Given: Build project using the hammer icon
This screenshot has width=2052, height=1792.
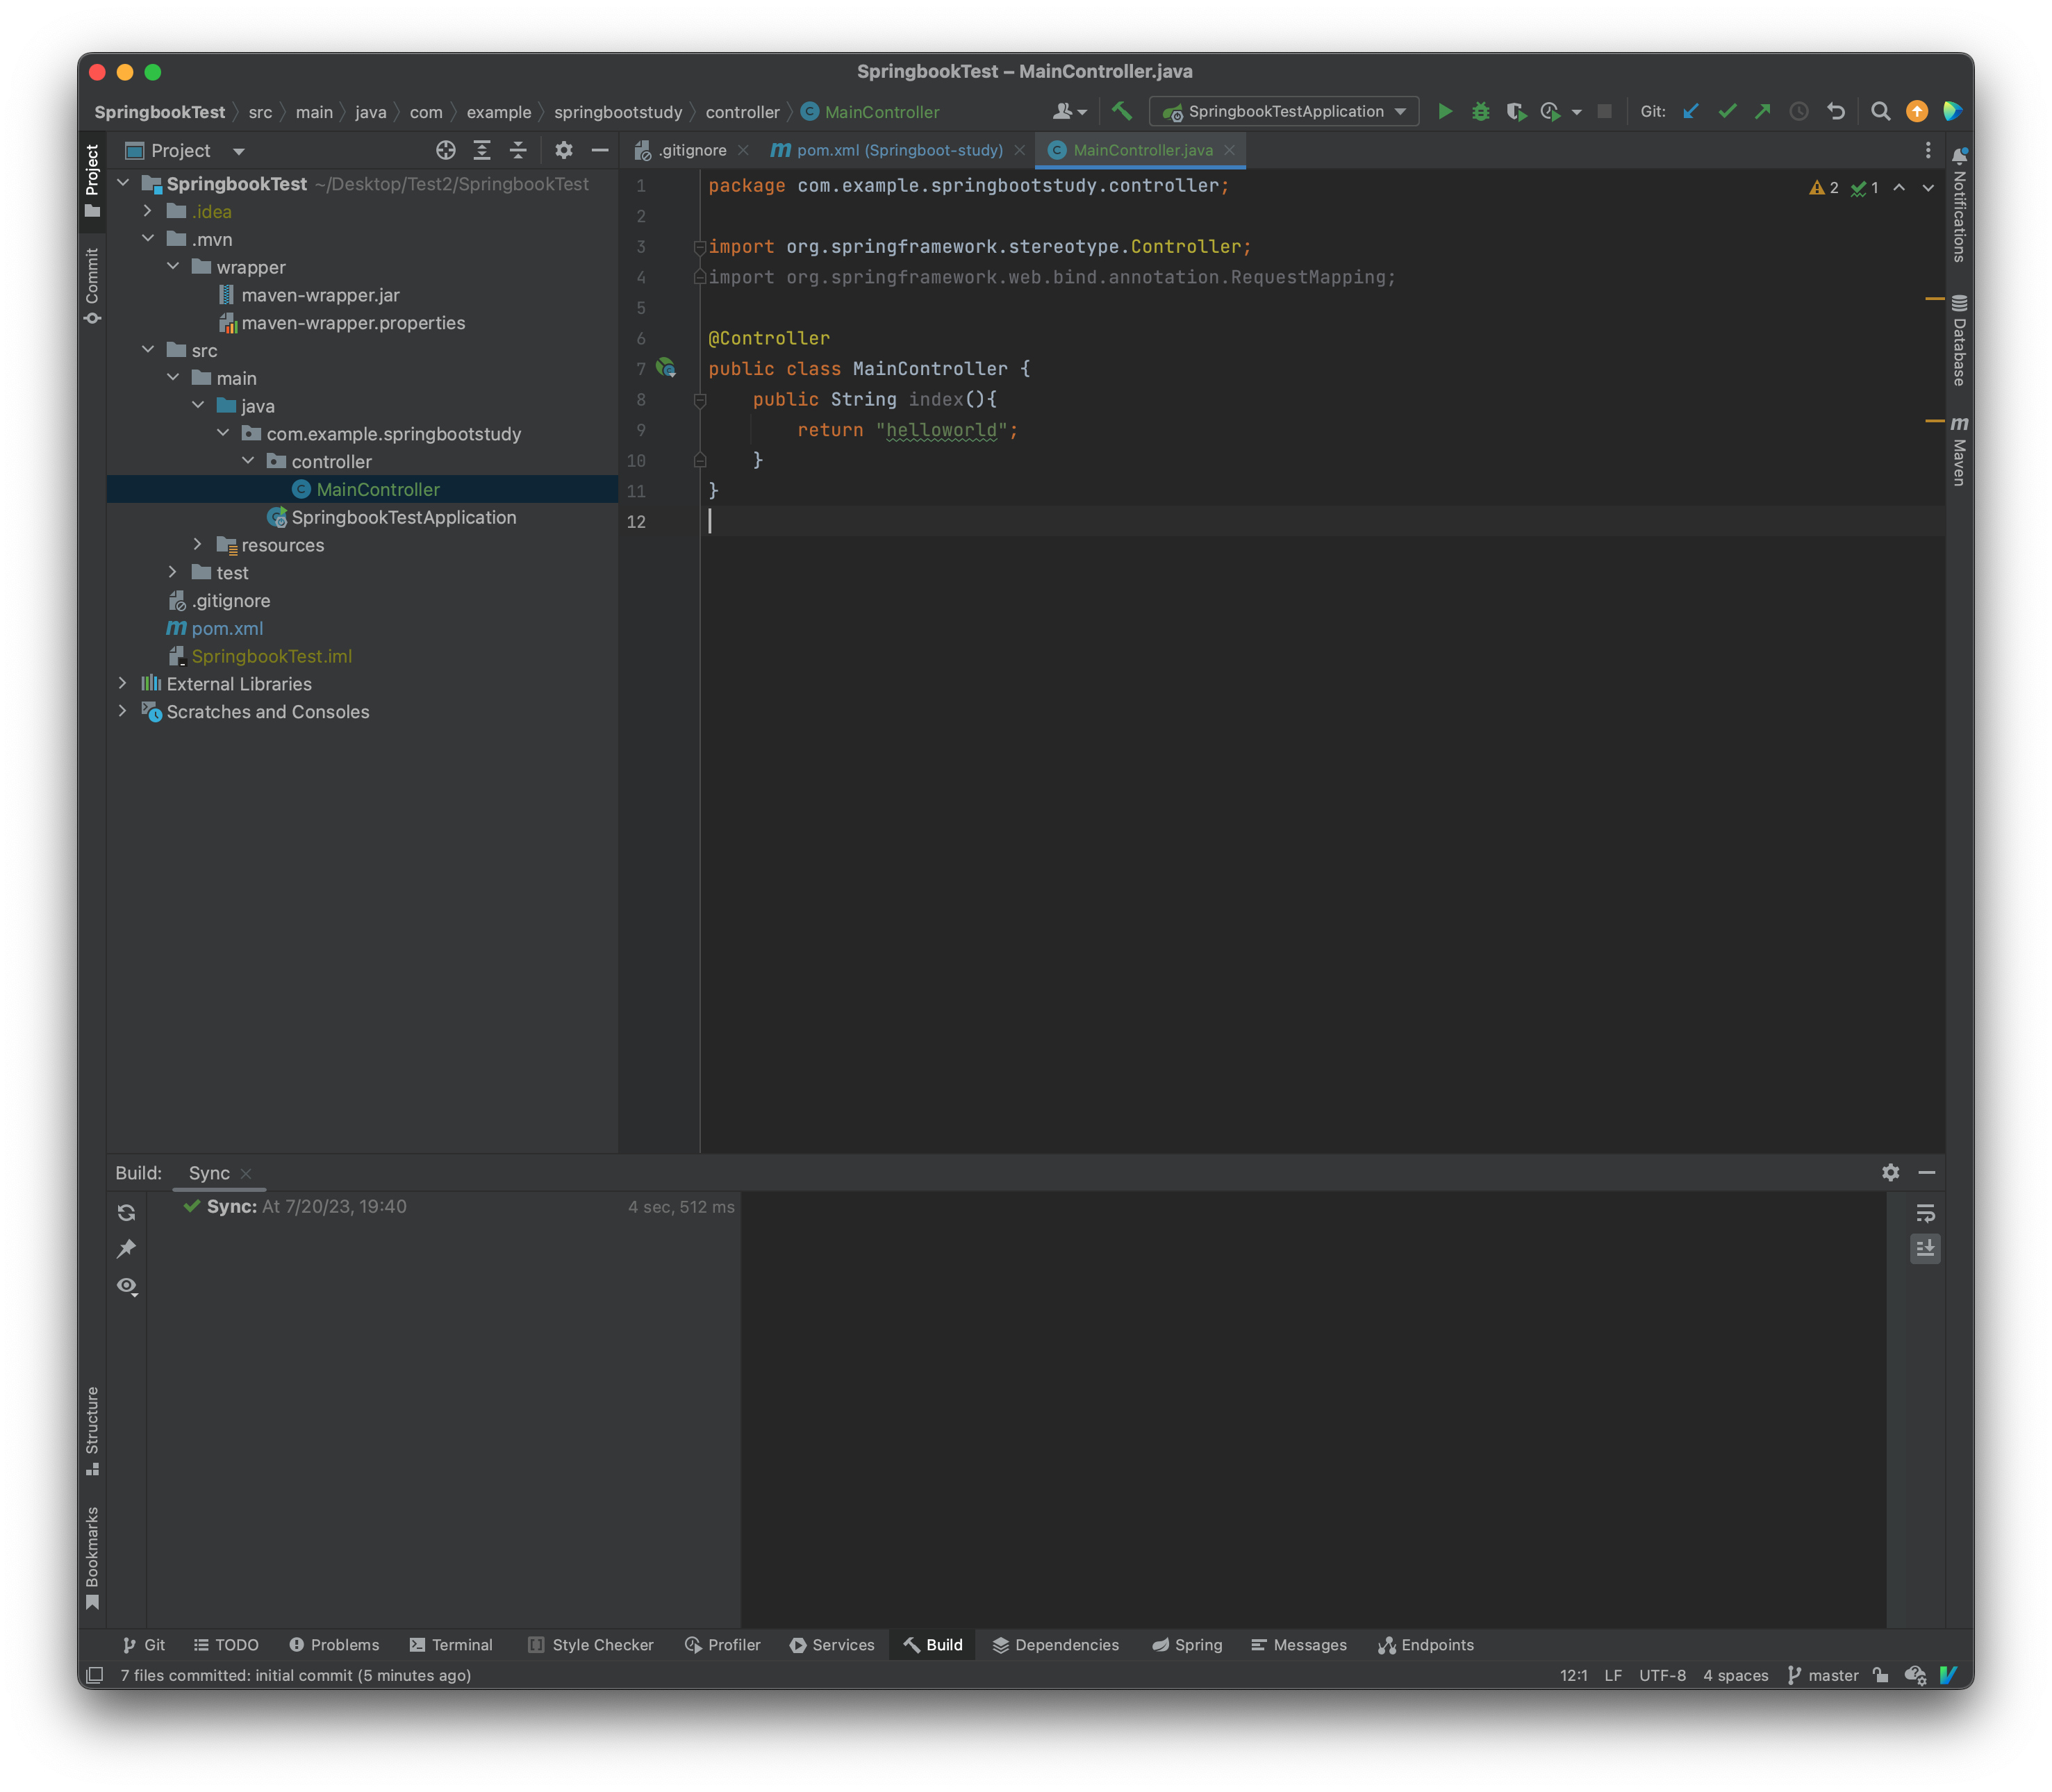Looking at the screenshot, I should pyautogui.click(x=1122, y=112).
